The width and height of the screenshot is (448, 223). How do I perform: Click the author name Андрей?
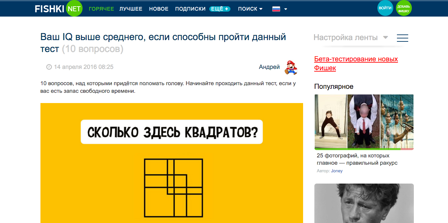(269, 67)
